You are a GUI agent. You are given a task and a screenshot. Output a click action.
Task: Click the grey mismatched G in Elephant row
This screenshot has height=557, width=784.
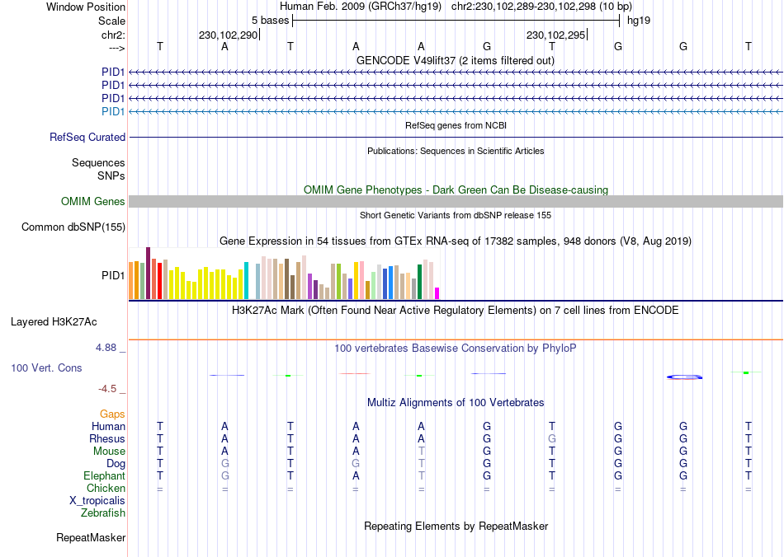225,475
